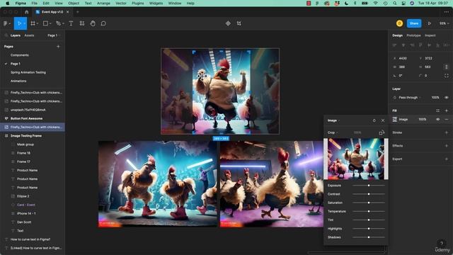Viewport: 453px width, 255px height.
Task: Align right icon in Design panel
Action: coord(412,45)
